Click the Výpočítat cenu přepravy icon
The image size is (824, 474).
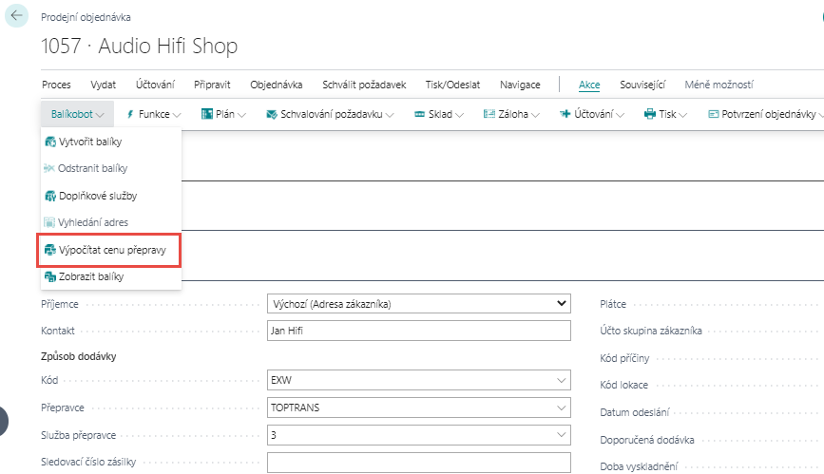coord(50,251)
